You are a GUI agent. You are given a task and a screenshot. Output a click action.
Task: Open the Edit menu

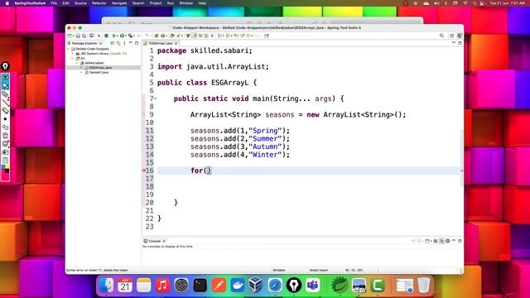click(x=65, y=3)
